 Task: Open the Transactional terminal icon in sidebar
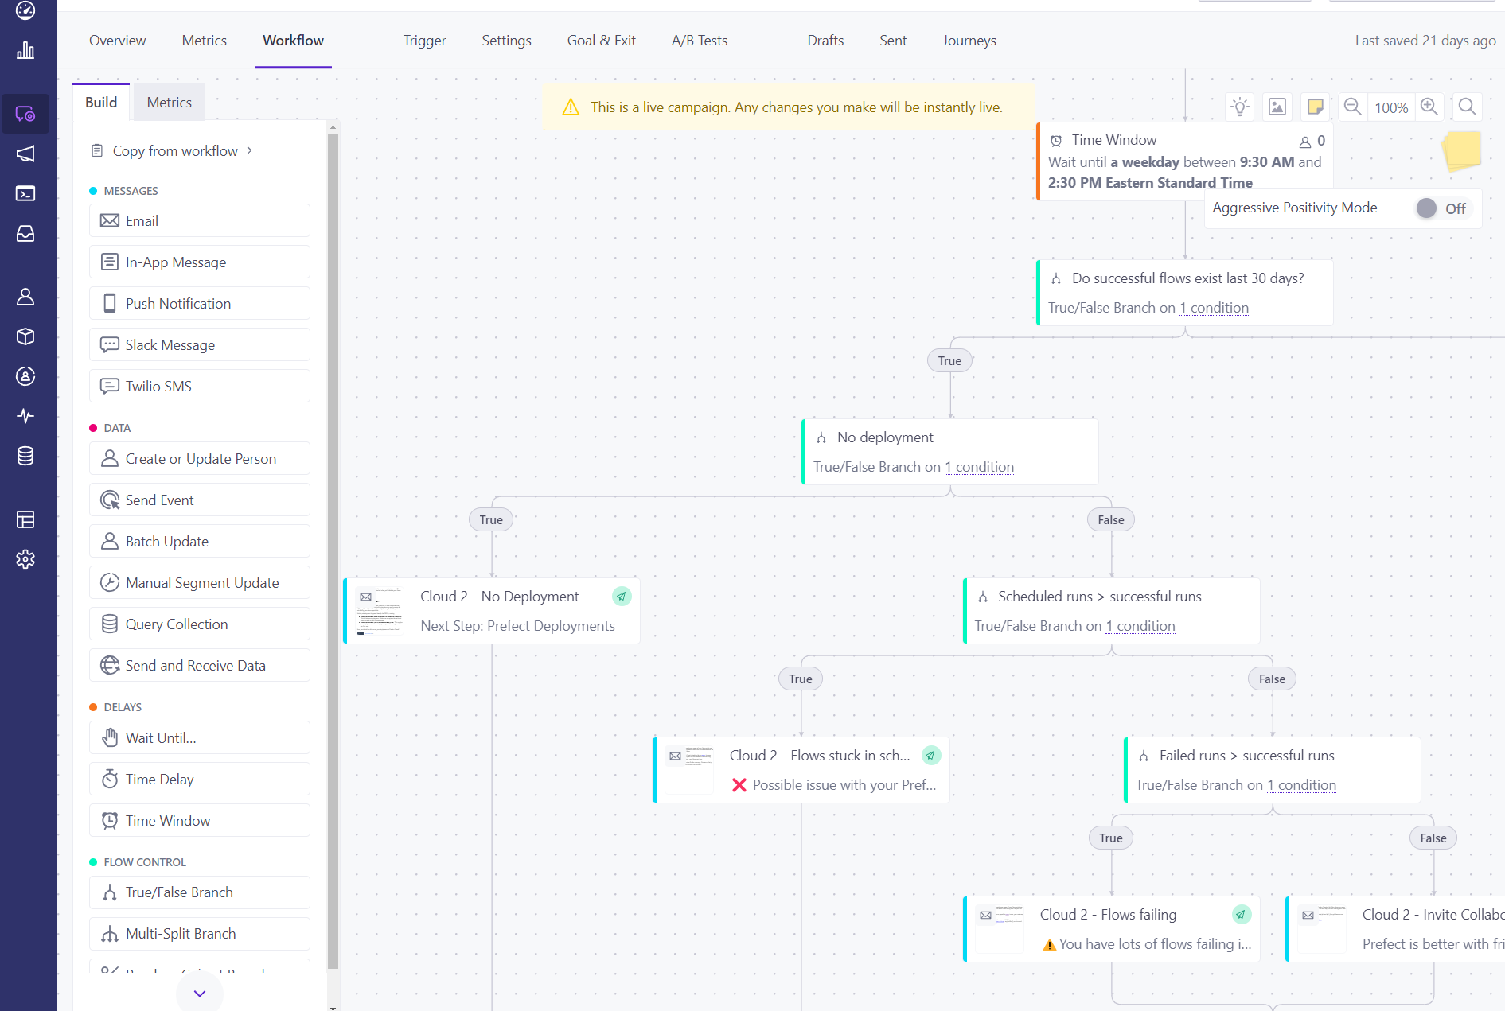click(x=25, y=193)
